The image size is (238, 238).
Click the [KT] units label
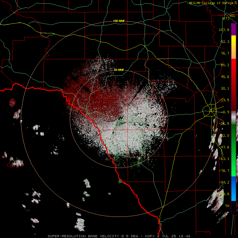point(226,18)
